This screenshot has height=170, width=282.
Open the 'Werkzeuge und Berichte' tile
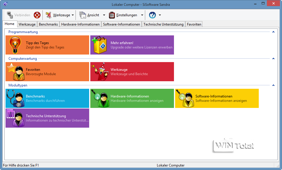coord(132,72)
